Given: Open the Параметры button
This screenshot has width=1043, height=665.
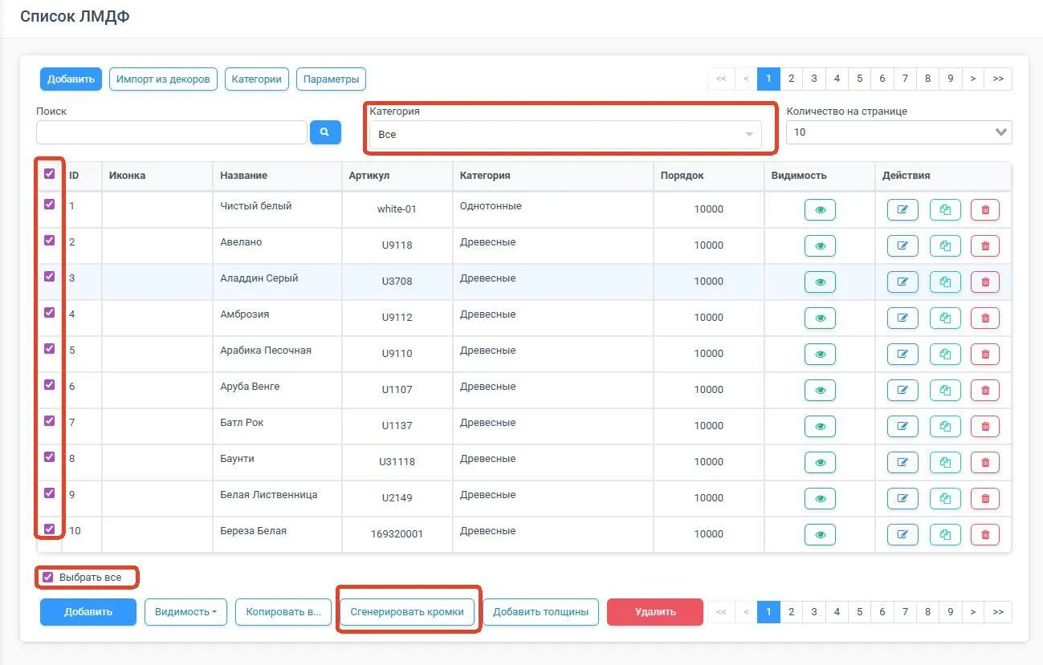Looking at the screenshot, I should point(331,79).
